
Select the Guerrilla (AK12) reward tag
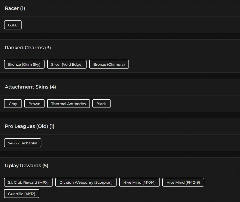click(x=22, y=194)
